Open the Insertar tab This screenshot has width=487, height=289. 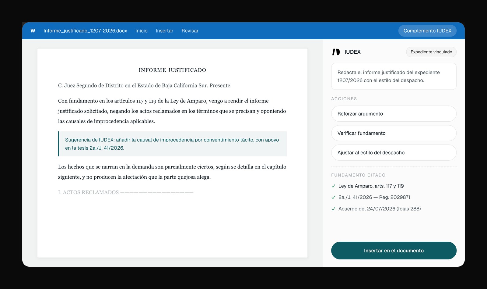click(164, 31)
